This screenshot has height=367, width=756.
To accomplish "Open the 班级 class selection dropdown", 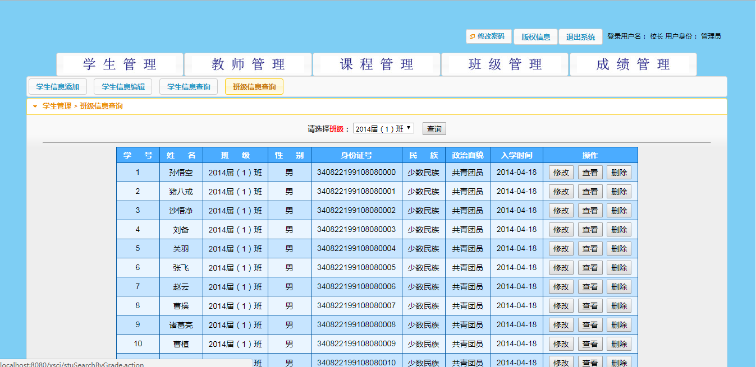I will click(x=384, y=128).
